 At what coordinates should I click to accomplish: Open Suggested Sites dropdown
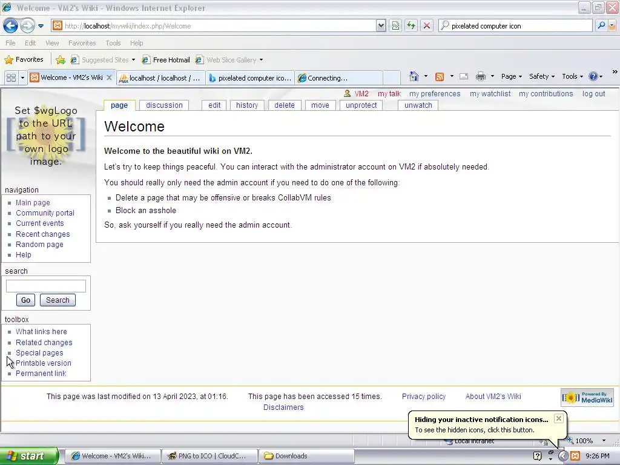pyautogui.click(x=103, y=60)
